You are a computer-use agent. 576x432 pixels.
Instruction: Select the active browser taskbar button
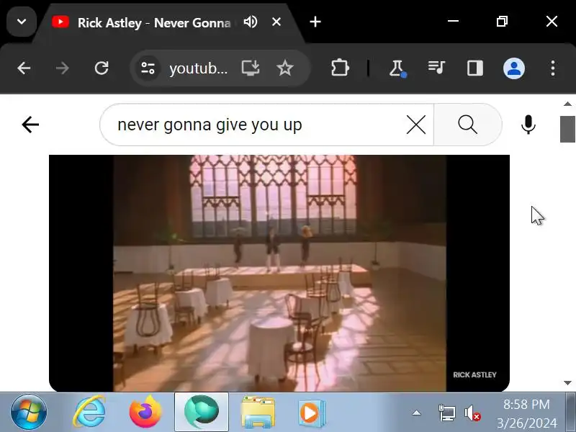point(202,412)
